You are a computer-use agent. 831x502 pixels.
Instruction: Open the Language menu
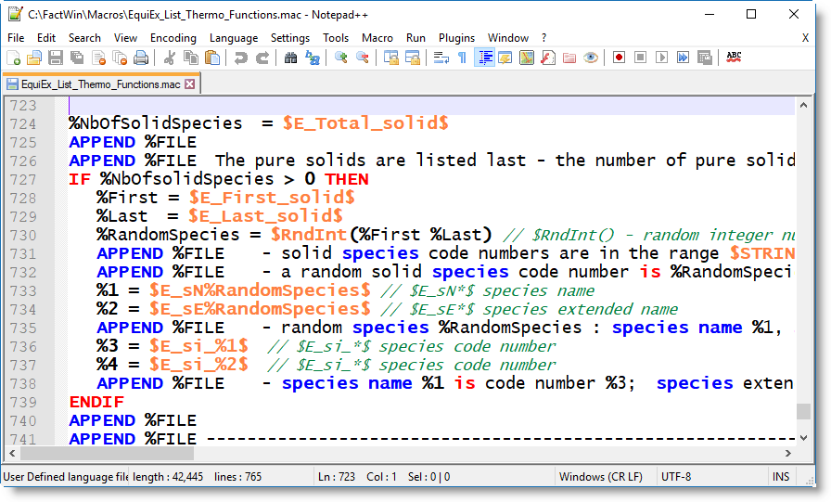tap(234, 38)
